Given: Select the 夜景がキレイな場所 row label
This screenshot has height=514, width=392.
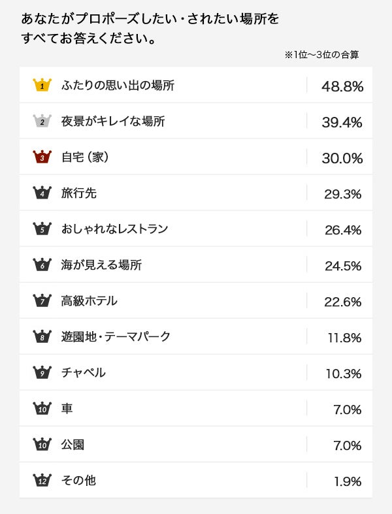Looking at the screenshot, I should [x=112, y=121].
